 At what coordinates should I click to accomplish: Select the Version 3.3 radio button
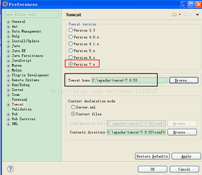click(x=70, y=30)
